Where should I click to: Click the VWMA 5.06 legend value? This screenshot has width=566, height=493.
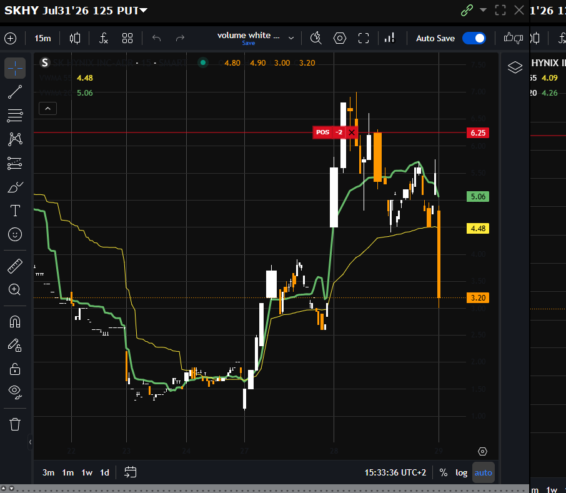(x=85, y=93)
